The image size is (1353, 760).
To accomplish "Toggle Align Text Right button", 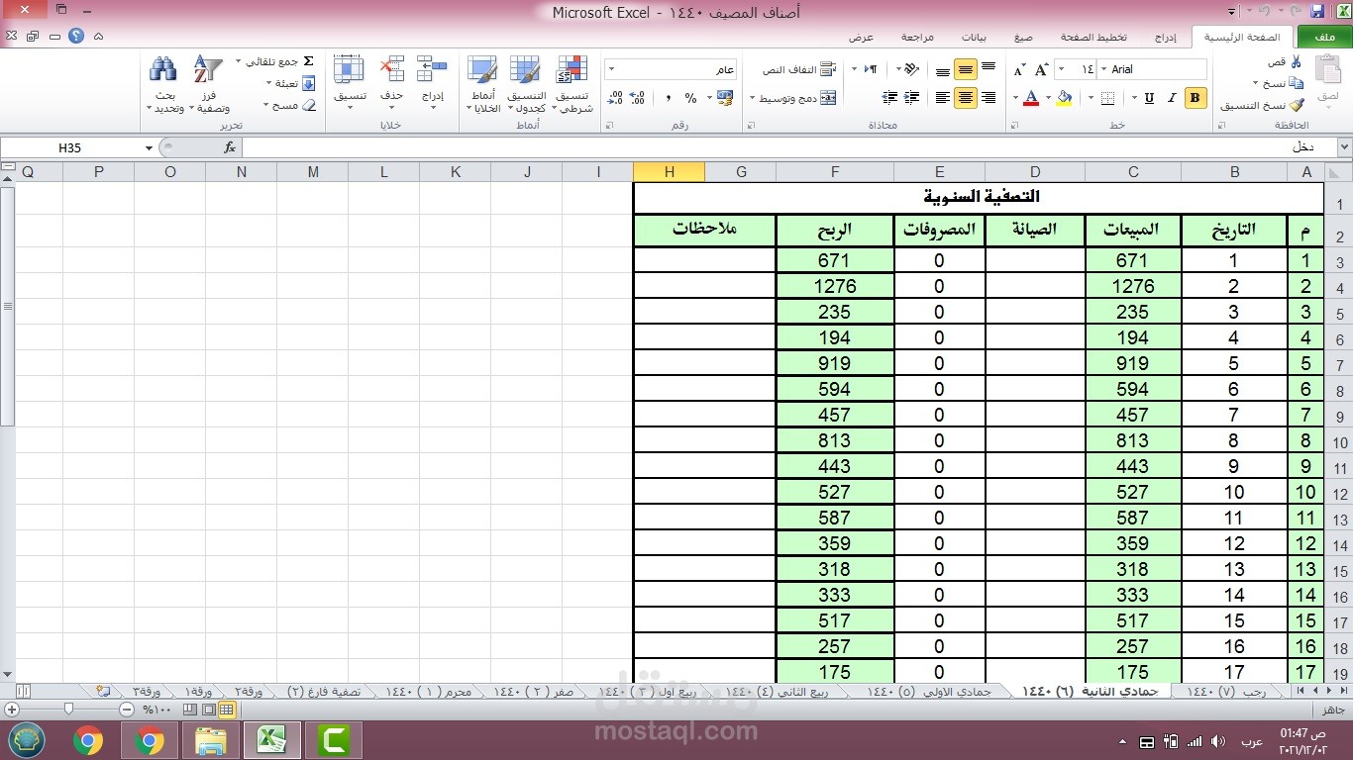I will tap(989, 97).
